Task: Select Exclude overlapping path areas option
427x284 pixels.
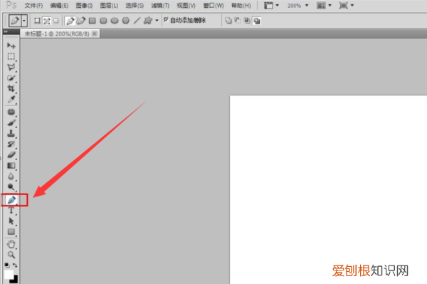Action: [x=257, y=21]
